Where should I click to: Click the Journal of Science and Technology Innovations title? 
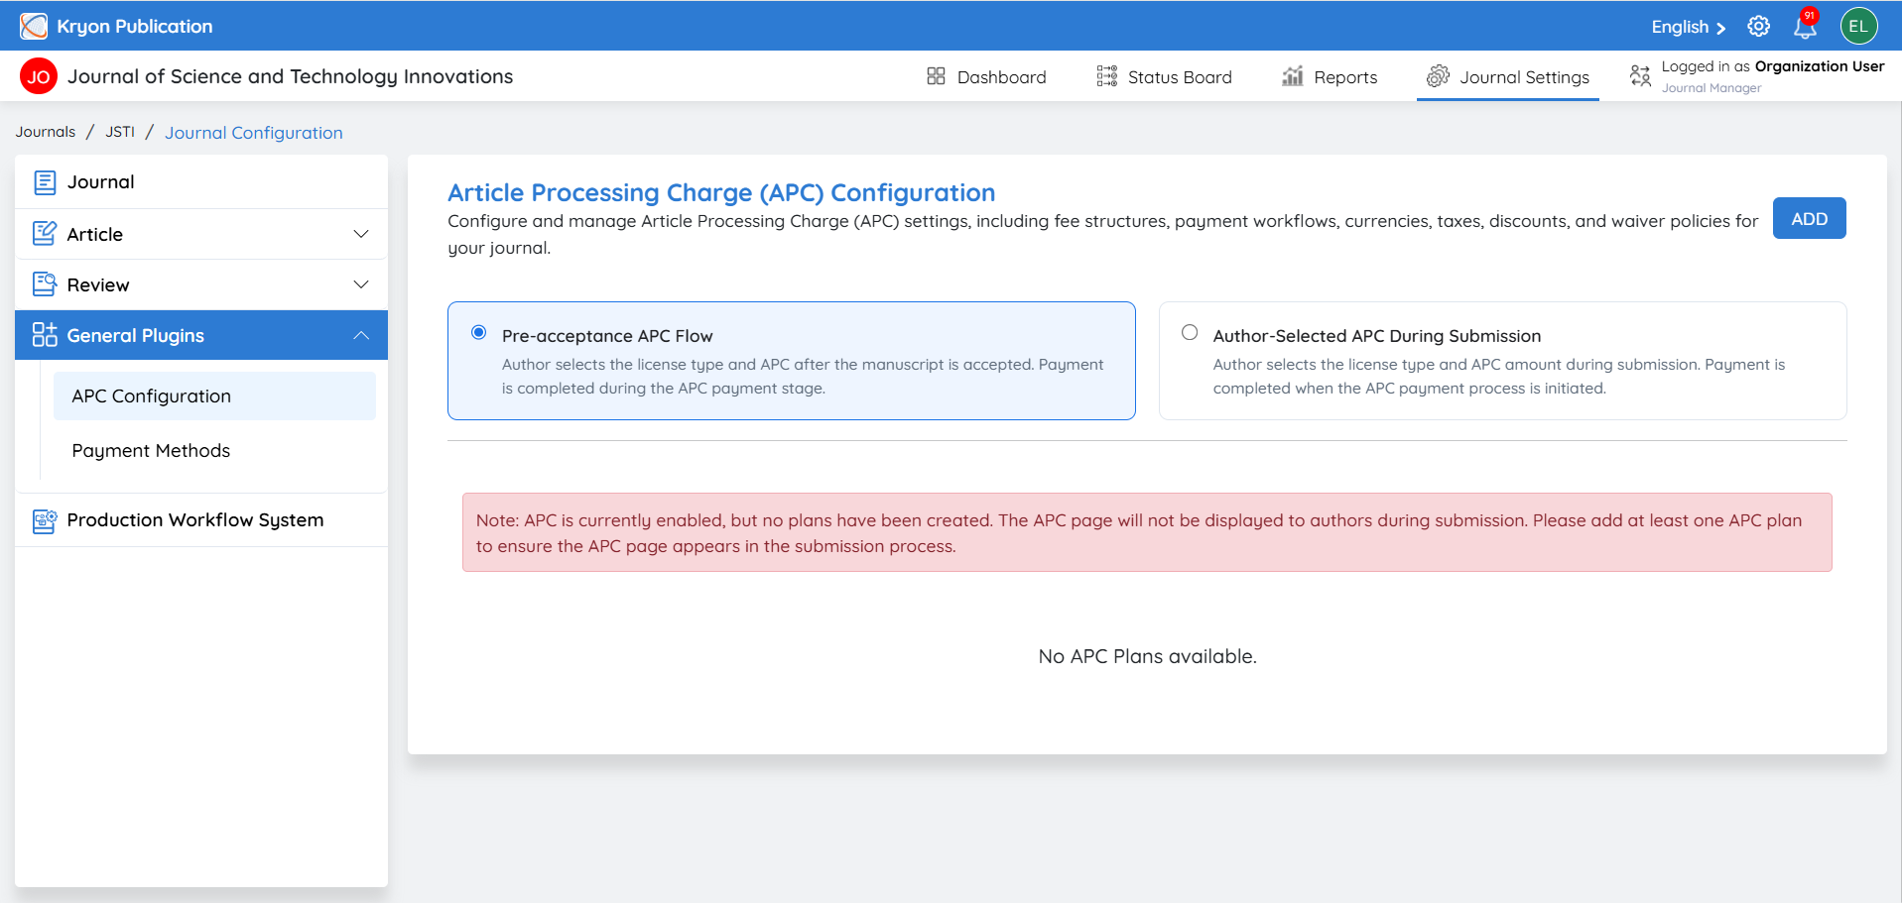[x=291, y=76]
